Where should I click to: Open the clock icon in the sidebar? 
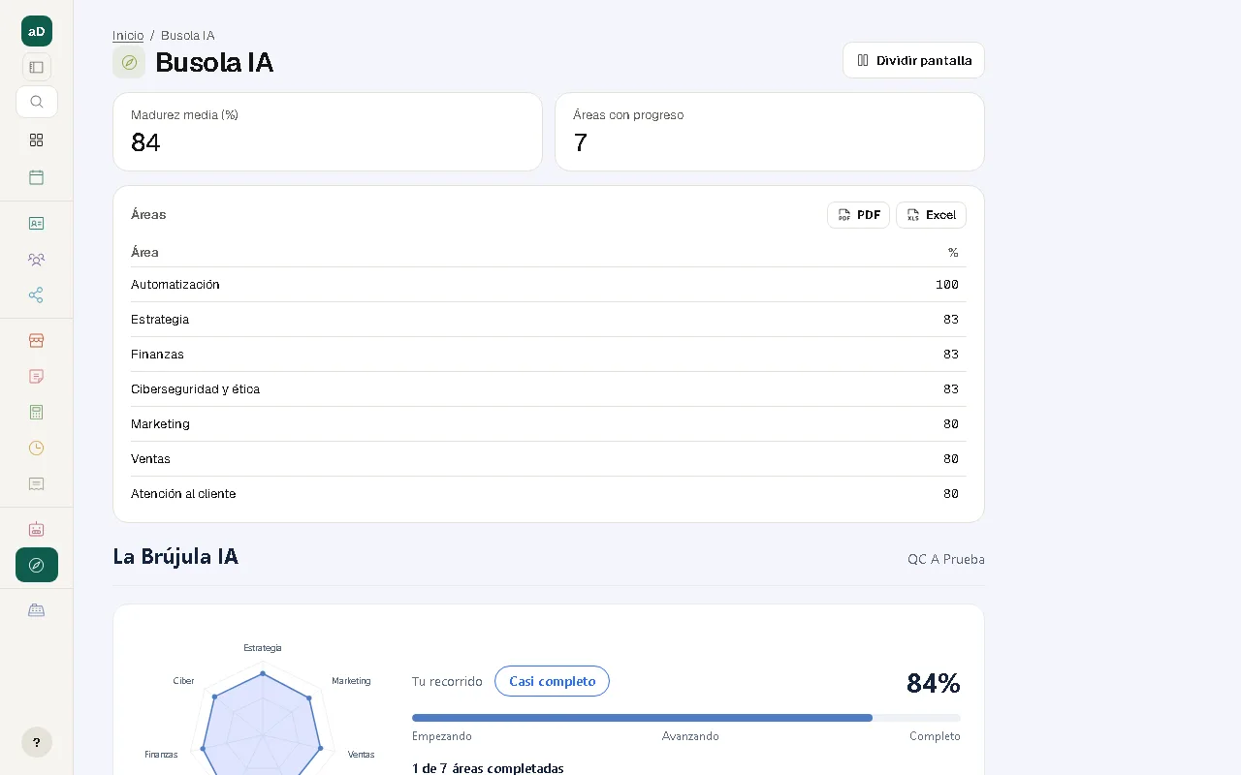pyautogui.click(x=37, y=448)
